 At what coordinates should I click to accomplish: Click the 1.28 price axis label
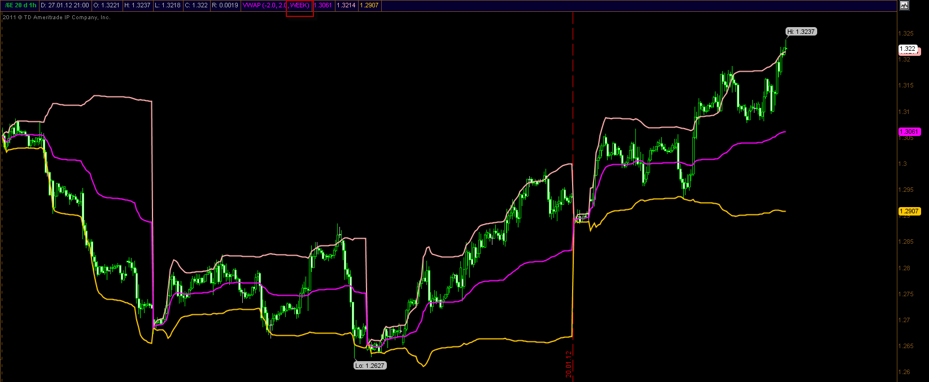[x=904, y=268]
